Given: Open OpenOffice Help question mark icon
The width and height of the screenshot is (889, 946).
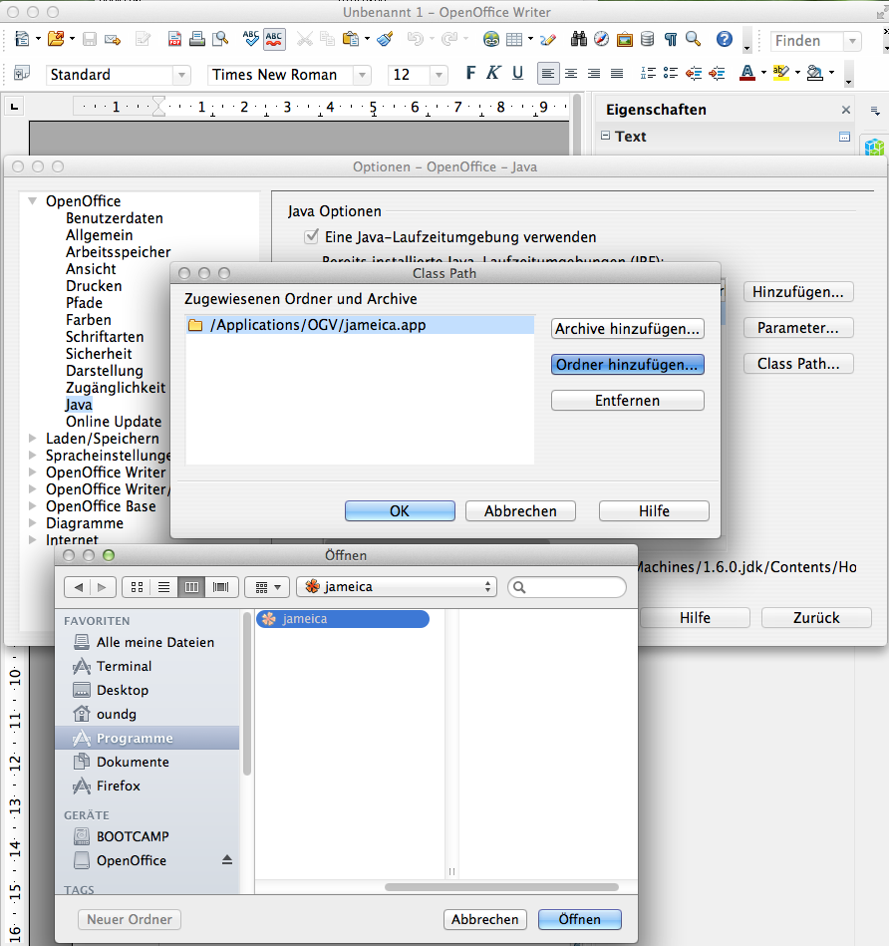Looking at the screenshot, I should point(725,39).
